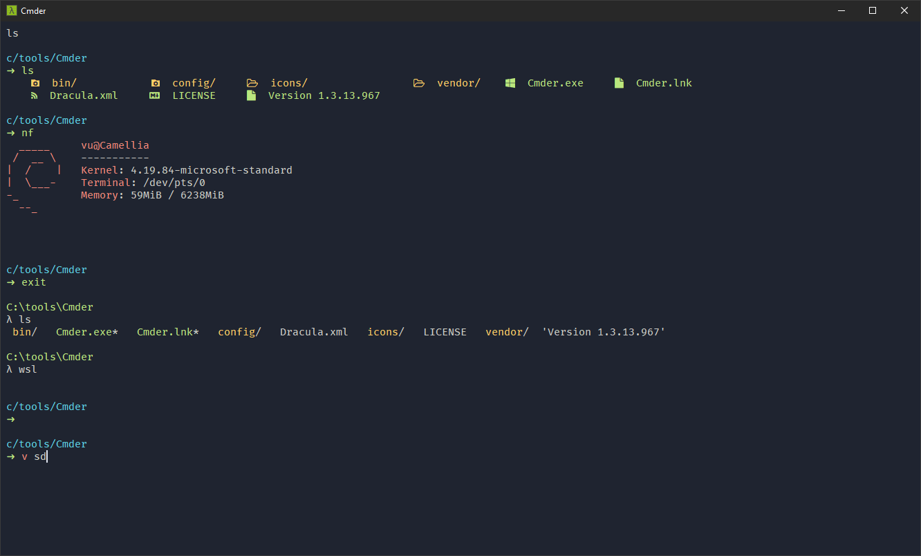
Task: Click the folder icon beside config/ in icon listing
Action: coord(156,83)
